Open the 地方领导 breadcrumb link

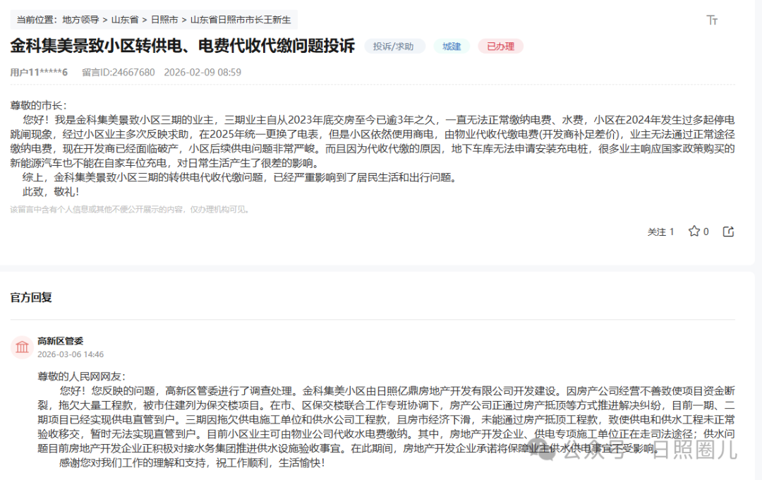coord(80,20)
